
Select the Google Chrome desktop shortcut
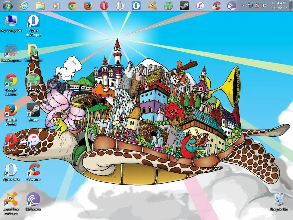pyautogui.click(x=11, y=85)
